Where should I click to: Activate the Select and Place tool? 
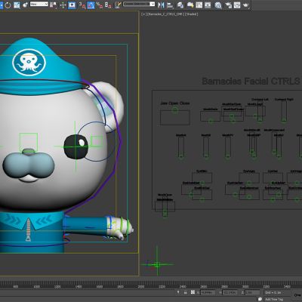coord(25,5)
